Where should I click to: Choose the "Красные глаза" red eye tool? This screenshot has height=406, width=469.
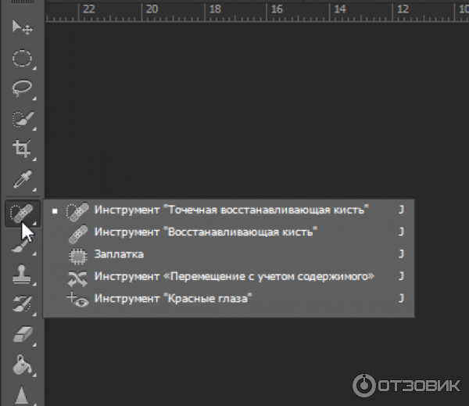[229, 299]
